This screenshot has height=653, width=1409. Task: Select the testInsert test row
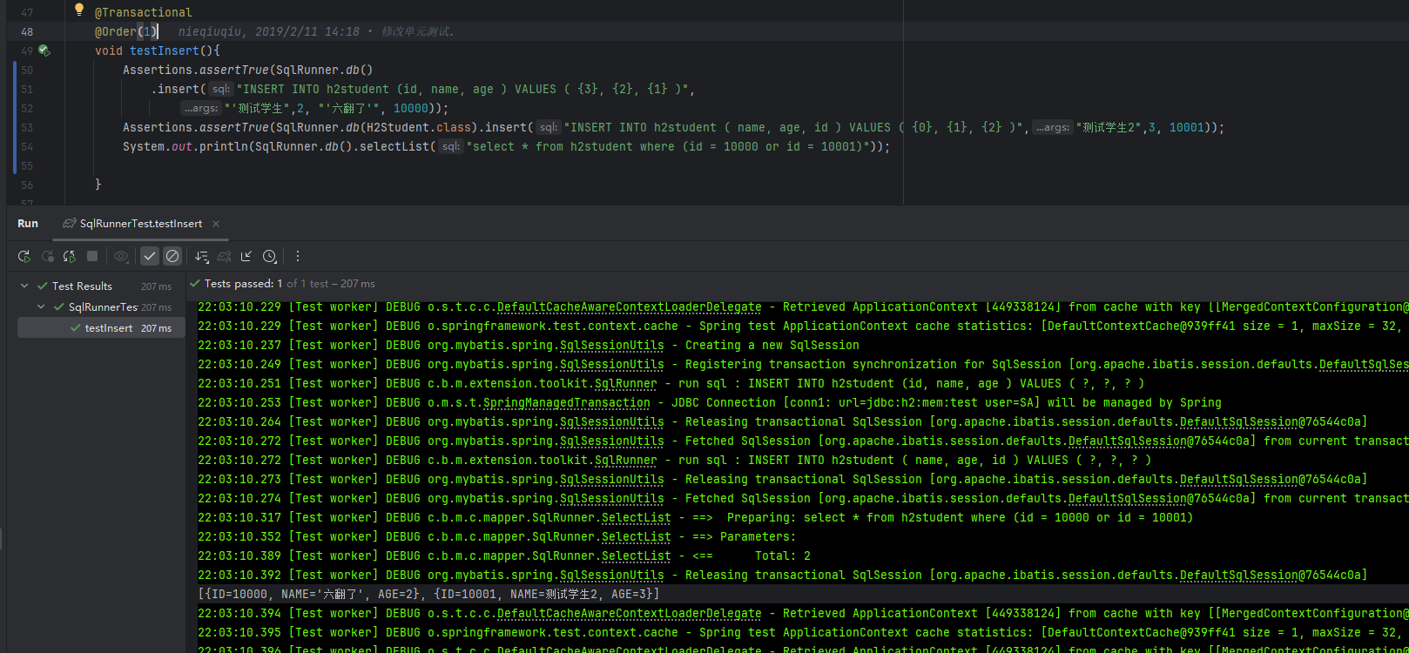point(101,328)
